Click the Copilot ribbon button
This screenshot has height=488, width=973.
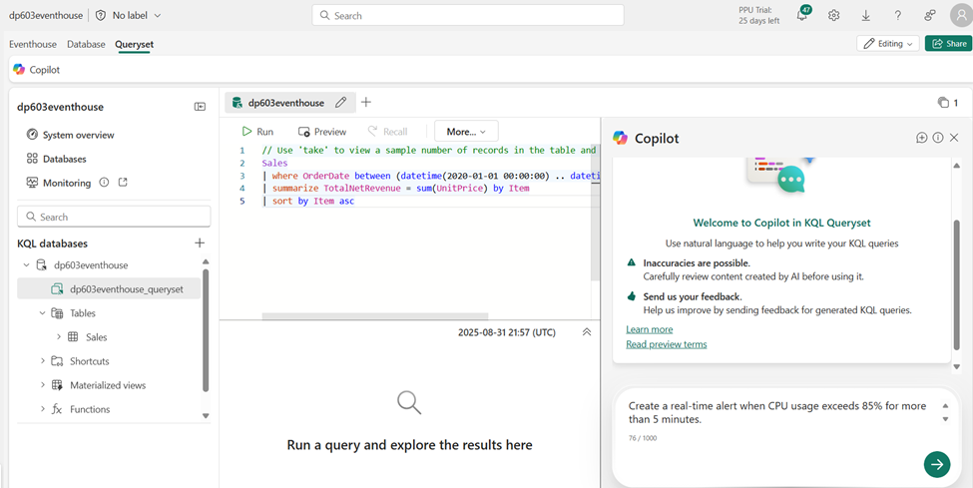pos(37,70)
